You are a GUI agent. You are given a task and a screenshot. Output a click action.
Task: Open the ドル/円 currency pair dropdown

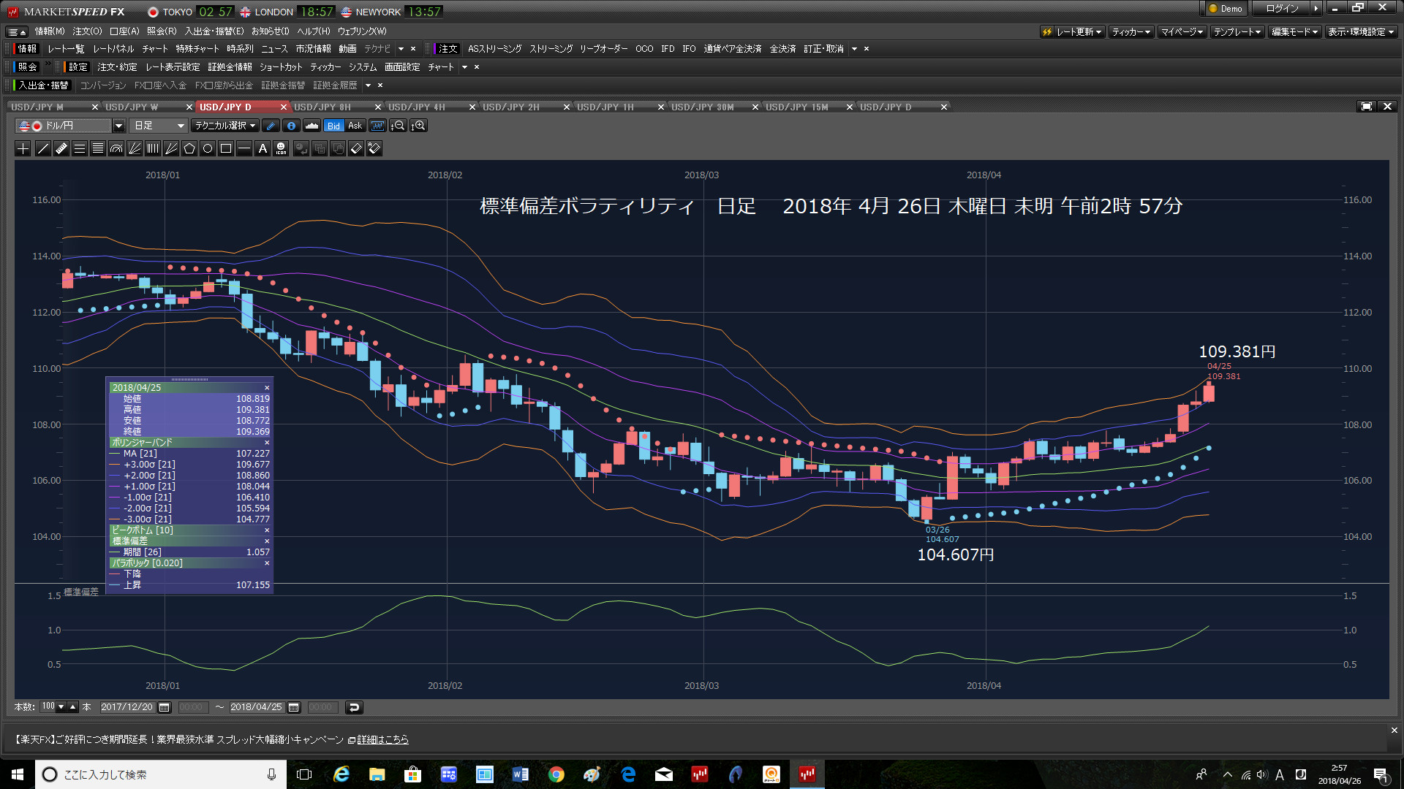(x=118, y=126)
